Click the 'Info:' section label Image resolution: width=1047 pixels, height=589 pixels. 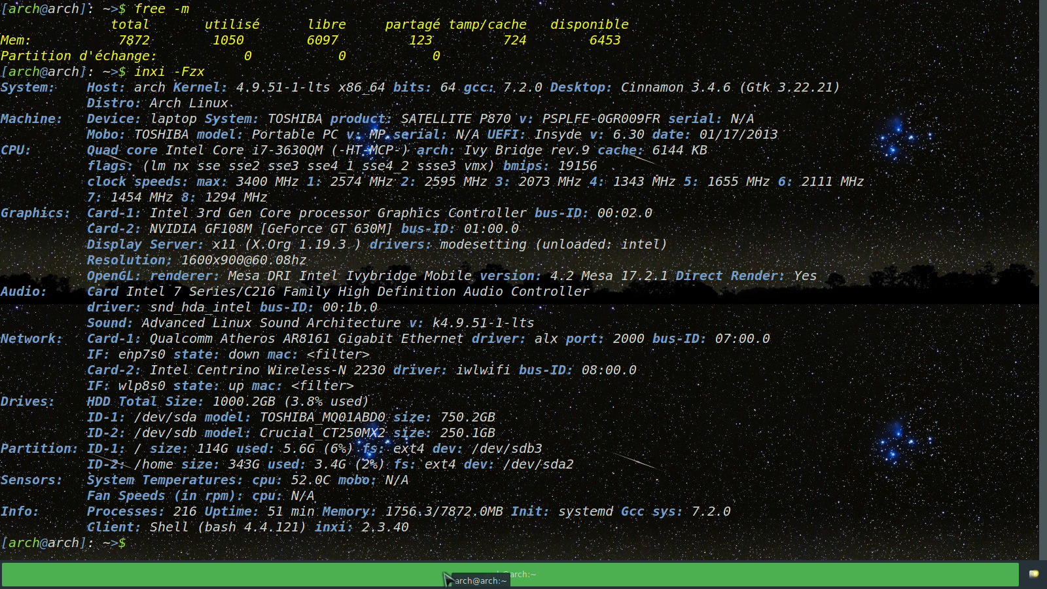[x=20, y=512]
